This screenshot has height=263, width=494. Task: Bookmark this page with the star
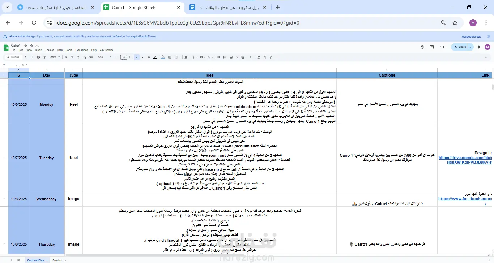[455, 23]
